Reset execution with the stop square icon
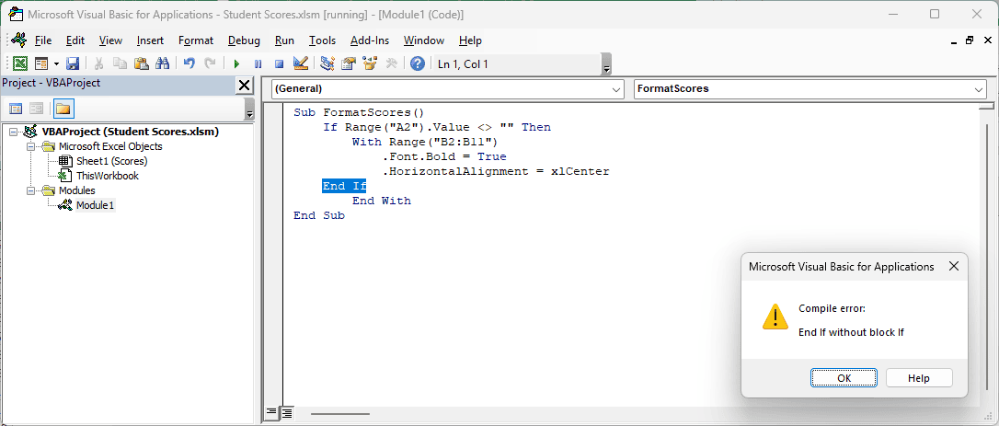This screenshot has width=999, height=426. pyautogui.click(x=279, y=63)
